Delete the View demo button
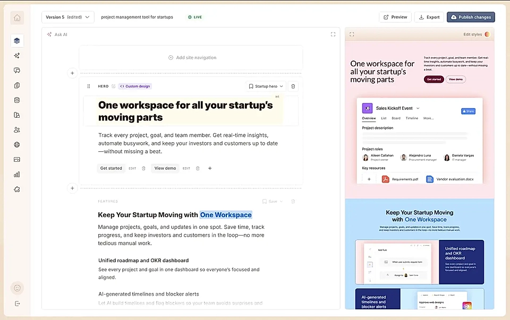 198,168
